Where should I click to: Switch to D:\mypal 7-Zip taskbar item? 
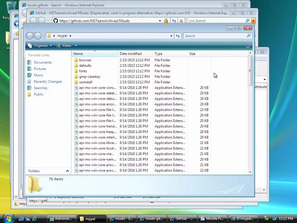click(243, 219)
